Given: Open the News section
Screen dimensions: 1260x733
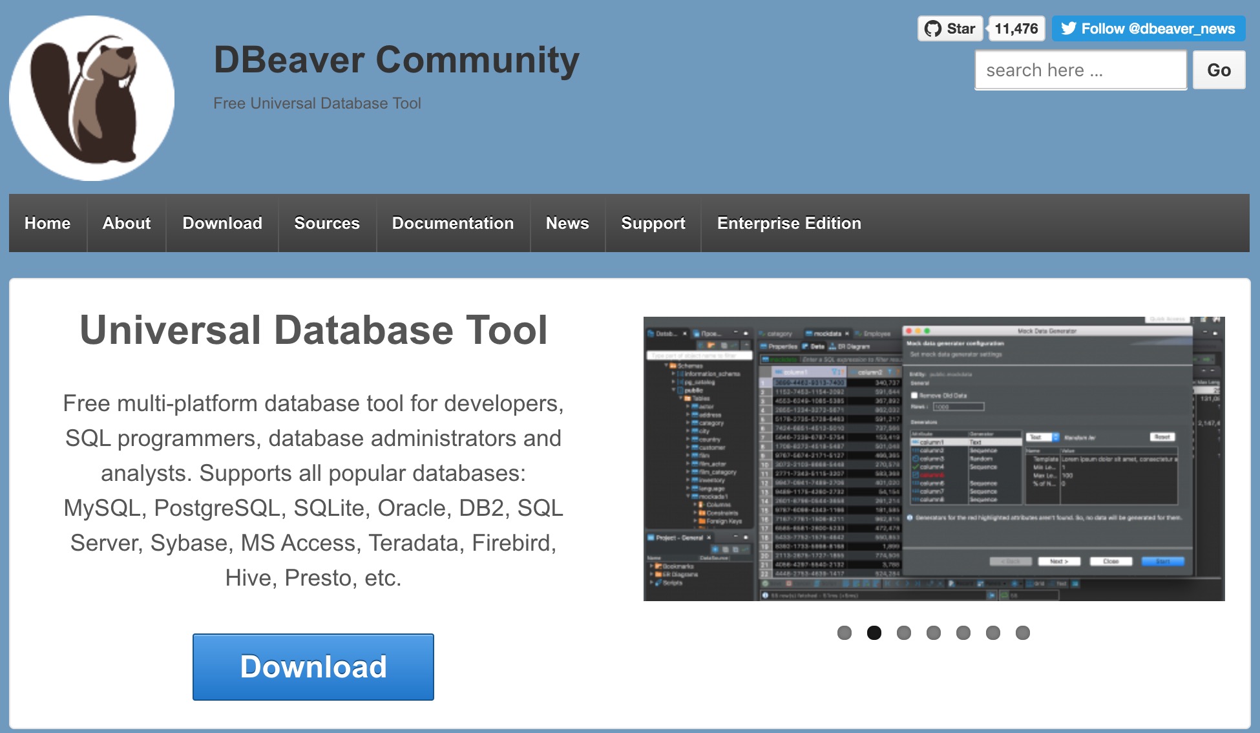Looking at the screenshot, I should point(567,223).
